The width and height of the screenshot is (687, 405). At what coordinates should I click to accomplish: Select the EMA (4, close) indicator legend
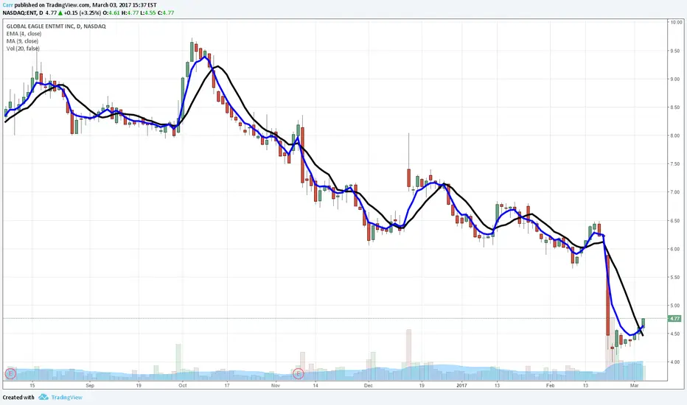[x=24, y=32]
